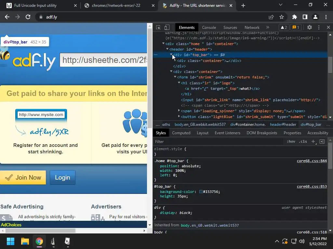This screenshot has width=333, height=249.
Task: Show more DevTools tabs chevron
Action: tap(268, 27)
